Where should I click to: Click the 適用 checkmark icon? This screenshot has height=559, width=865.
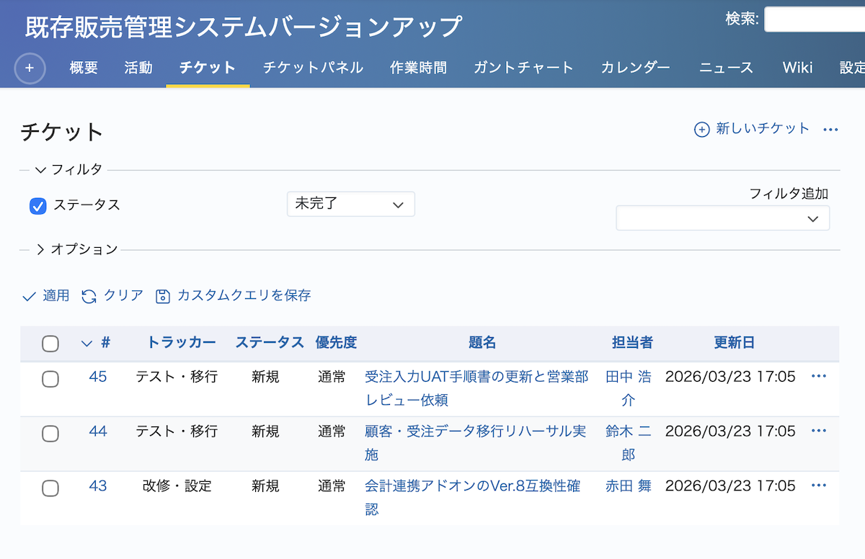pyautogui.click(x=29, y=296)
